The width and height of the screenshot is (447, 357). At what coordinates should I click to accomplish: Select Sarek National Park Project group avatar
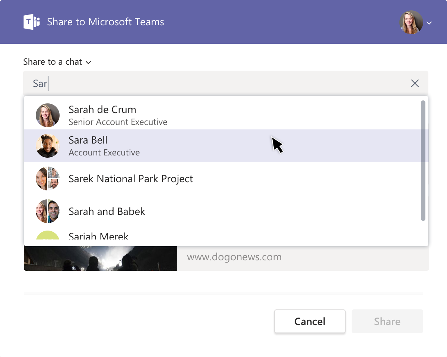point(48,178)
